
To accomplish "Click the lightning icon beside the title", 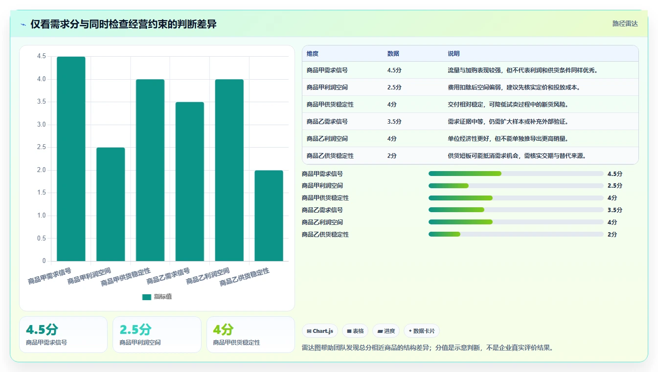I will (23, 24).
